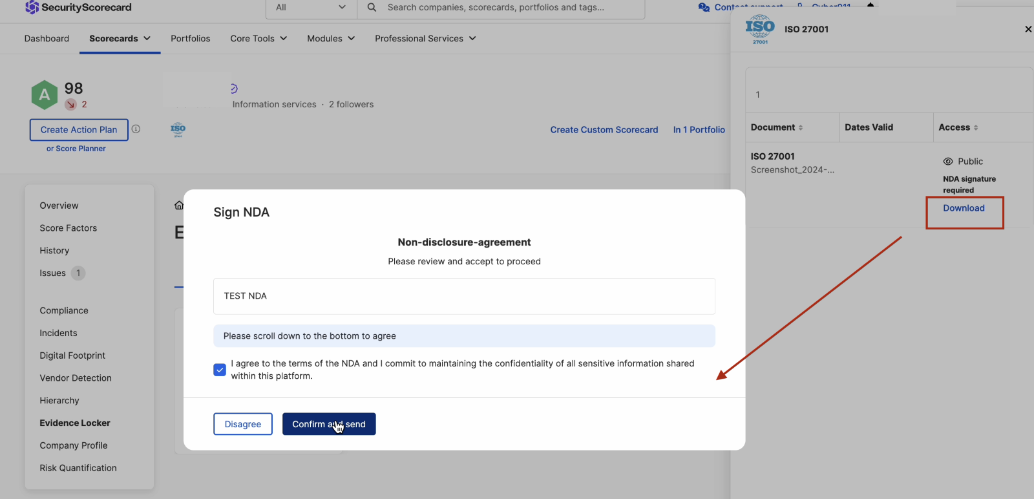Open Evidence Locker in the sidebar
This screenshot has height=499, width=1034.
tap(75, 423)
